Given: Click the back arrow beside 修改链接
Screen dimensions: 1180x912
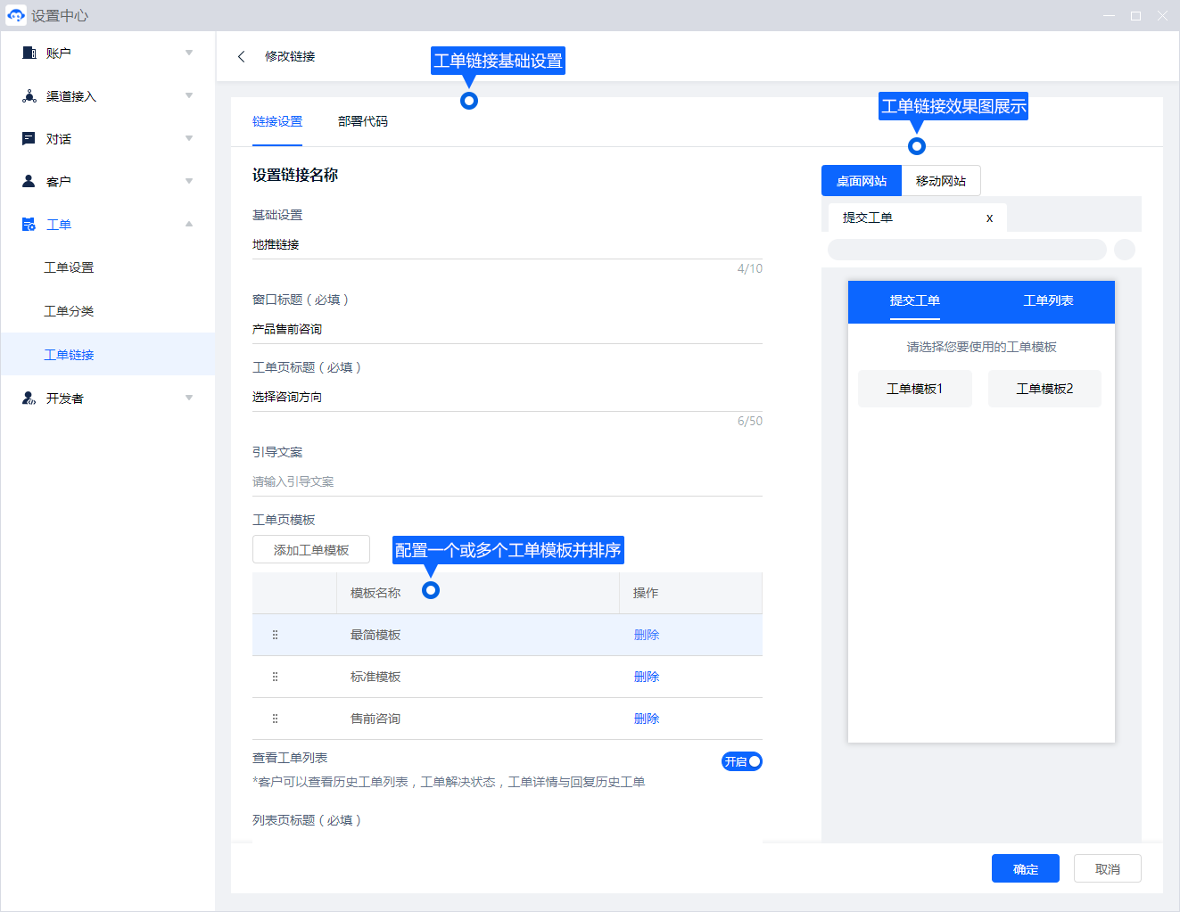Looking at the screenshot, I should [x=241, y=56].
